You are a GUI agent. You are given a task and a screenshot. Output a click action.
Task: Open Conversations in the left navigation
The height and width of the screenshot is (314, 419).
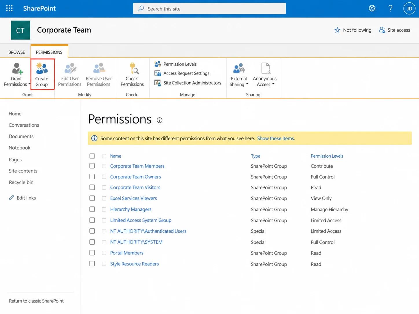24,125
